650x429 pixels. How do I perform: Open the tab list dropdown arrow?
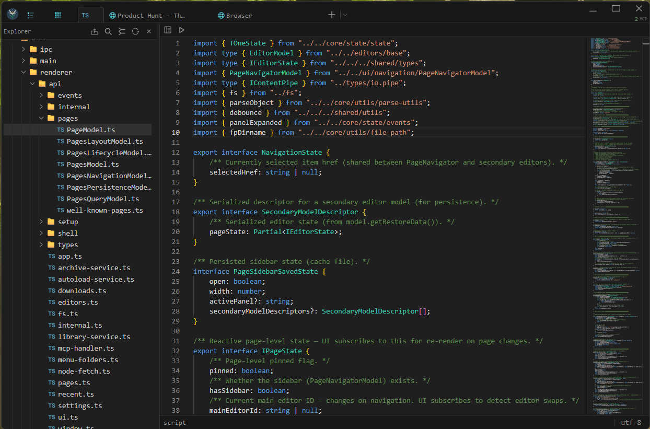click(345, 15)
